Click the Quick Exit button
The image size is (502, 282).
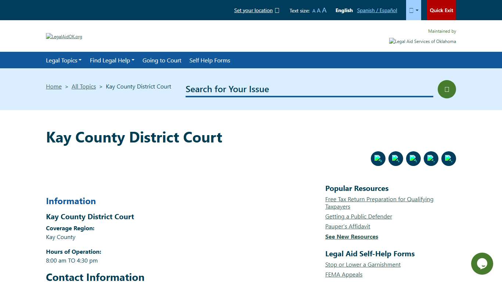coord(441,10)
